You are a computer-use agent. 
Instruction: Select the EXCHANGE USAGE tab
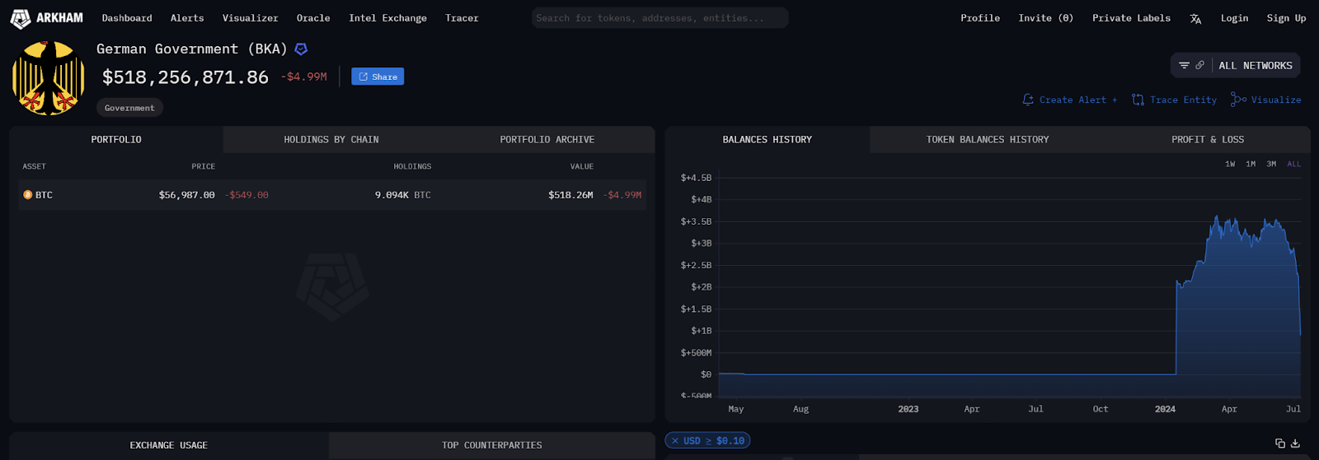[x=169, y=445]
